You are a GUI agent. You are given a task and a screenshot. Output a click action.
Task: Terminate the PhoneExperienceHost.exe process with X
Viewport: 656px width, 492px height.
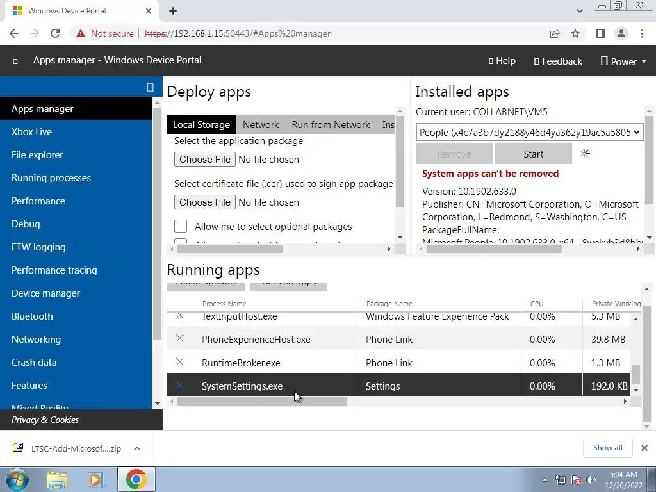pyautogui.click(x=179, y=338)
